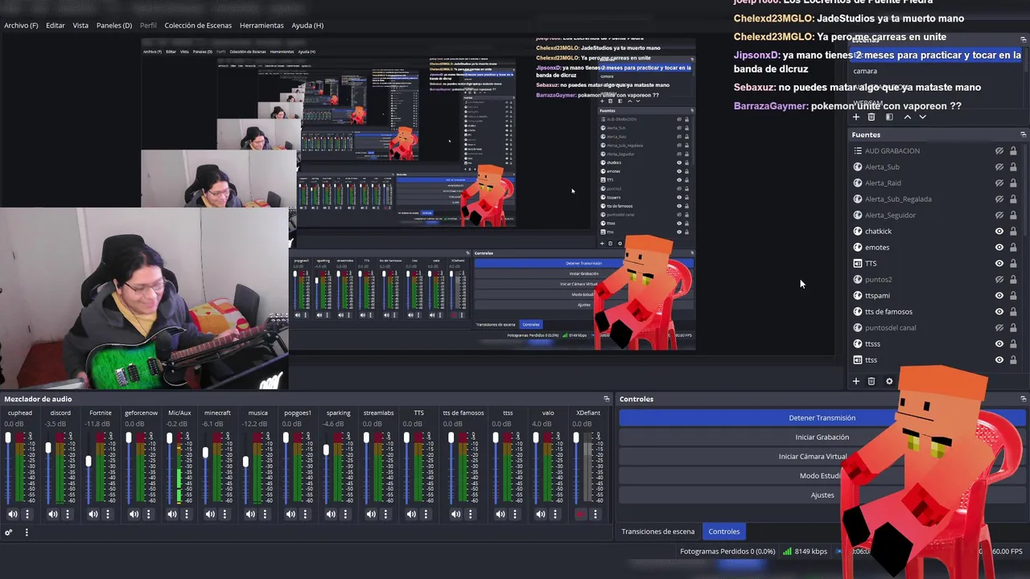Pop out the Fuentes dock
The image size is (1030, 579).
pyautogui.click(x=1024, y=134)
